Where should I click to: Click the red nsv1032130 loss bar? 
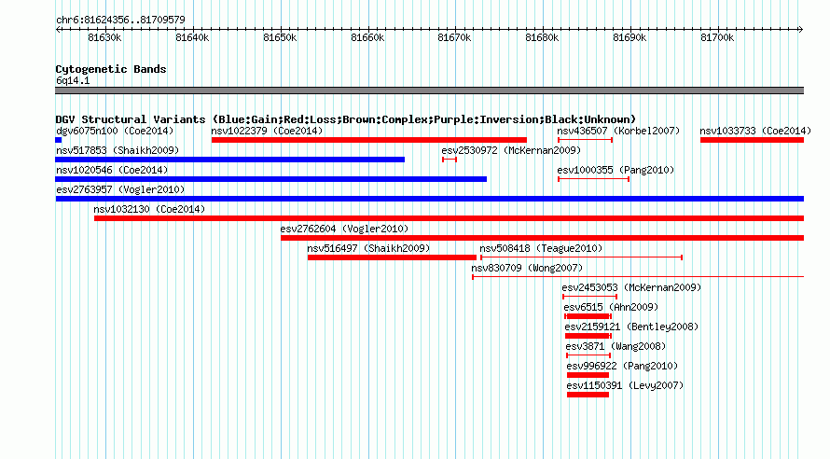[x=449, y=218]
